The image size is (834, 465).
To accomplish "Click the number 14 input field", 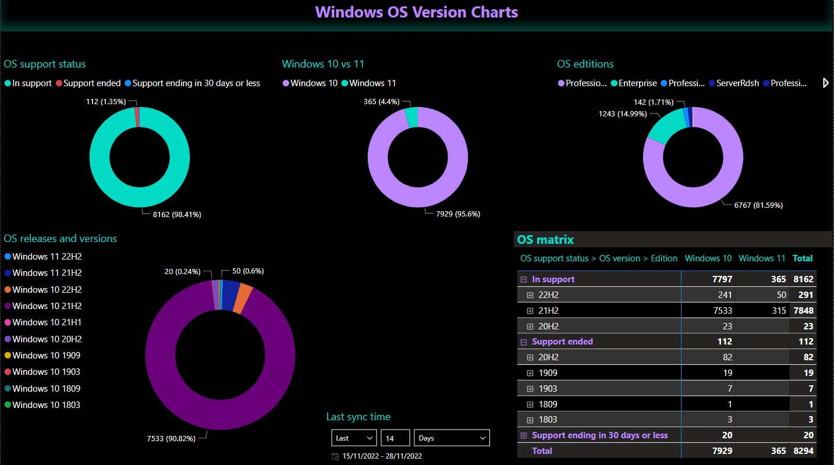I will coord(395,438).
